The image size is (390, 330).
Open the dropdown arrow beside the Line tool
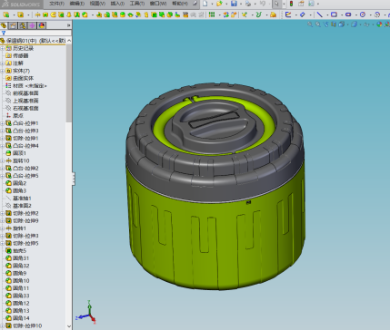[326, 15]
